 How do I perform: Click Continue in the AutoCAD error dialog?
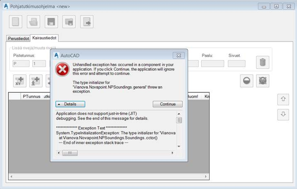(x=167, y=104)
